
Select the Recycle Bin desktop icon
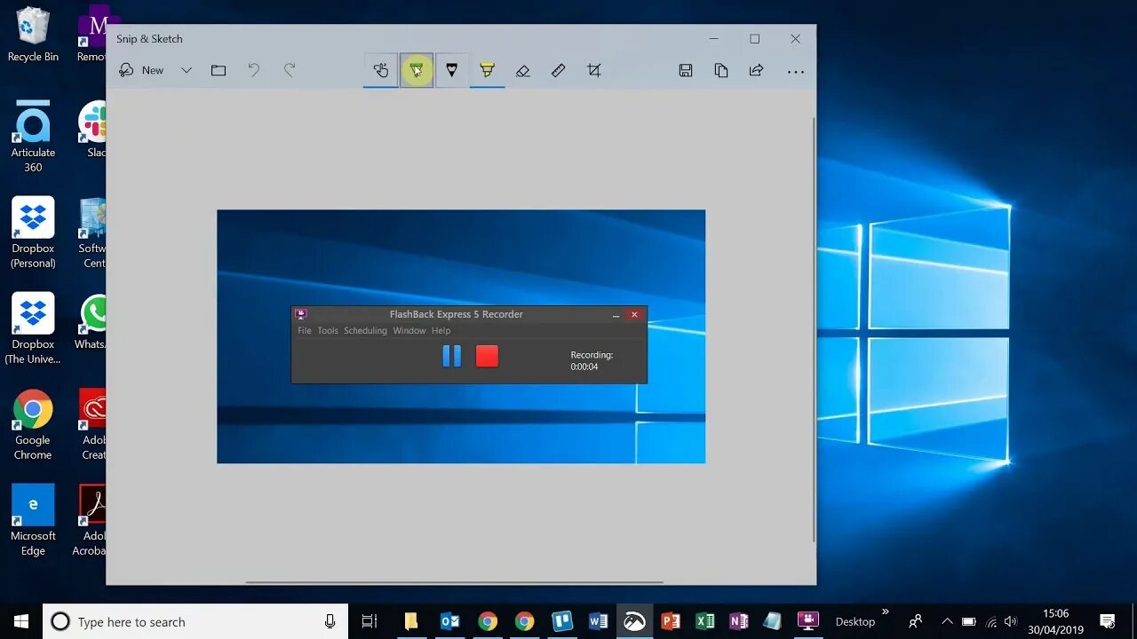(33, 35)
